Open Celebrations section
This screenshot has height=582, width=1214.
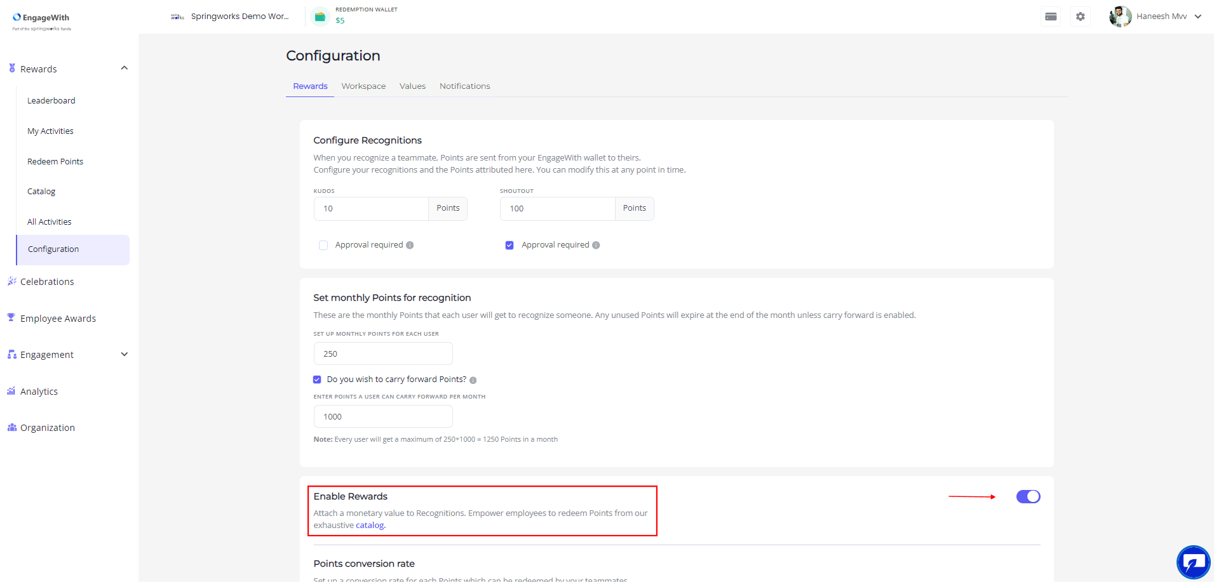tap(47, 281)
